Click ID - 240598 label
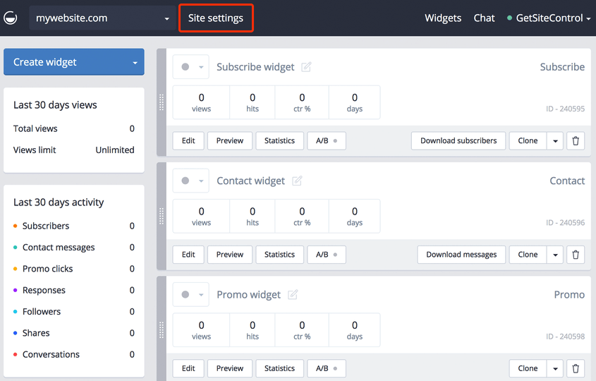The image size is (596, 381). (x=565, y=337)
